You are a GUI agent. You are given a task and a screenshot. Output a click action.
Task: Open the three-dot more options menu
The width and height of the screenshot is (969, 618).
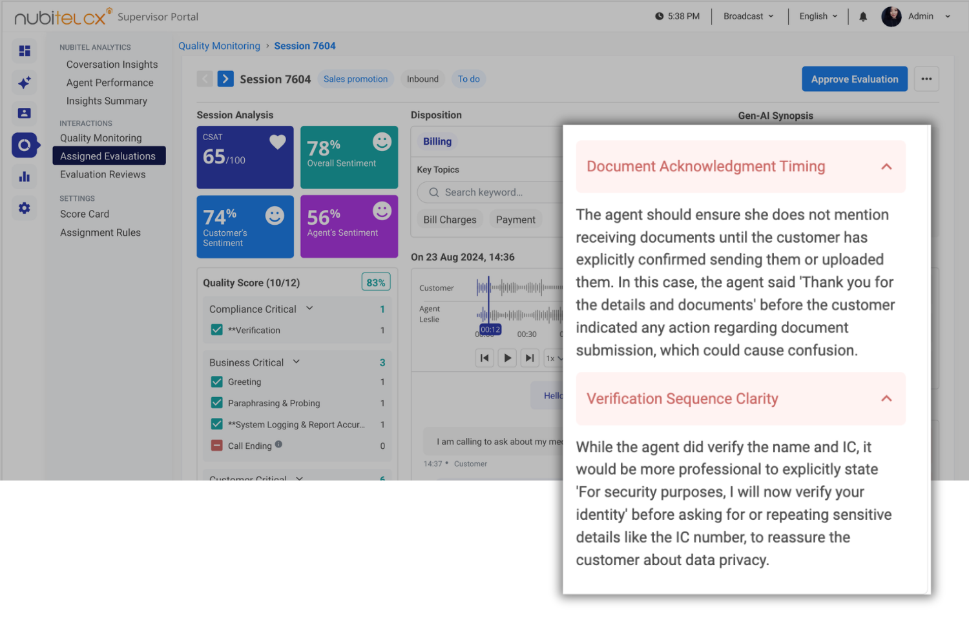[926, 79]
